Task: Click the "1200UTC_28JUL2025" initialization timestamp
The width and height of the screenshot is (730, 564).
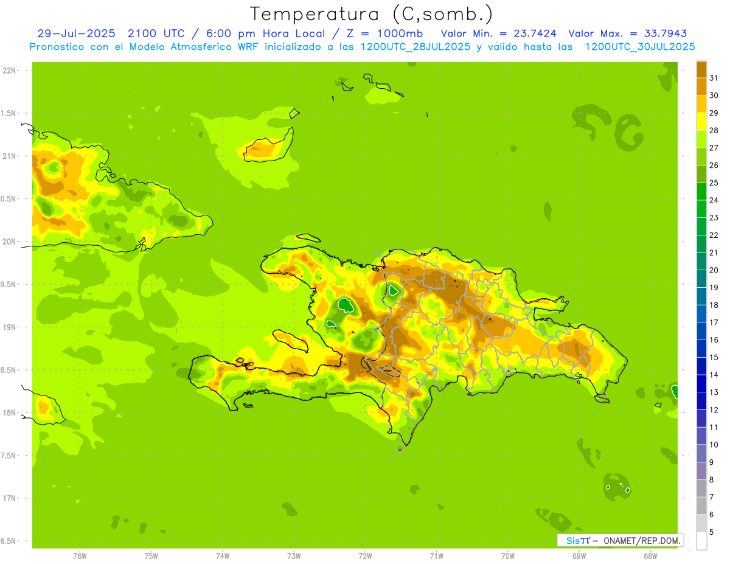Action: point(415,46)
